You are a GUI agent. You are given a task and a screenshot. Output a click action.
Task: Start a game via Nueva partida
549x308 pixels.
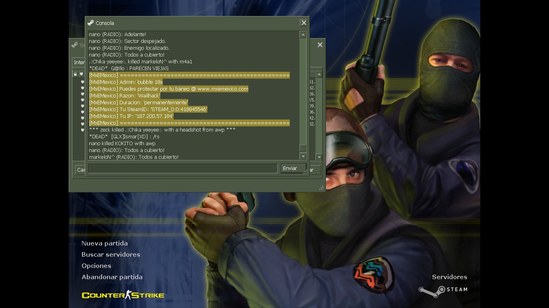click(x=104, y=243)
